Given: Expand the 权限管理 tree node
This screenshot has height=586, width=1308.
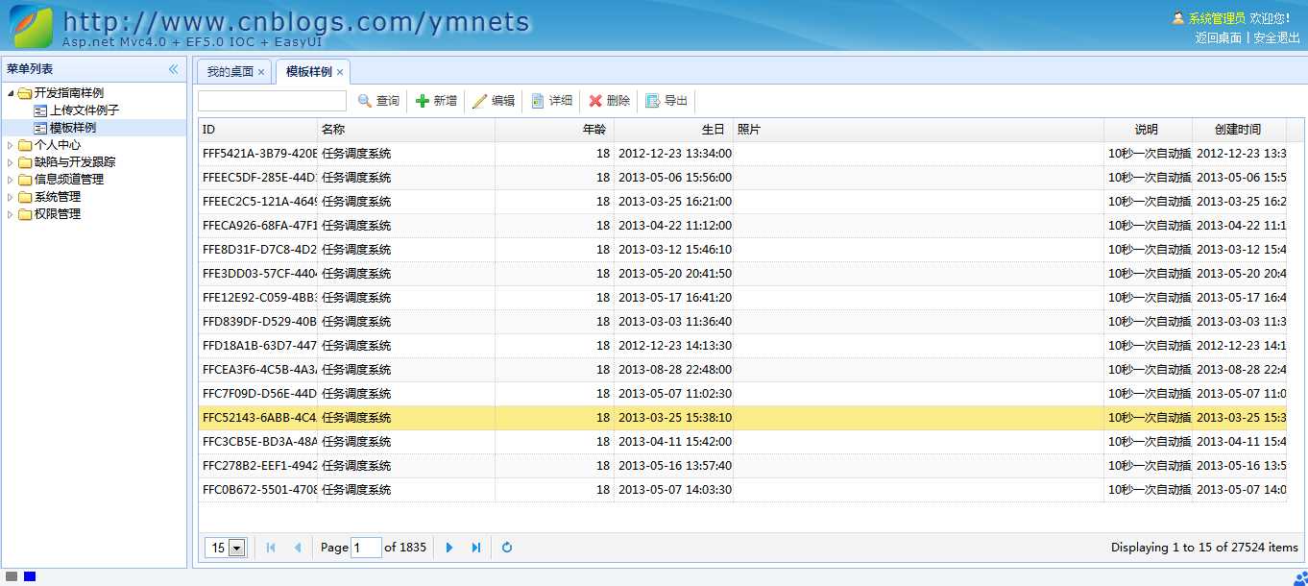Looking at the screenshot, I should coord(11,214).
